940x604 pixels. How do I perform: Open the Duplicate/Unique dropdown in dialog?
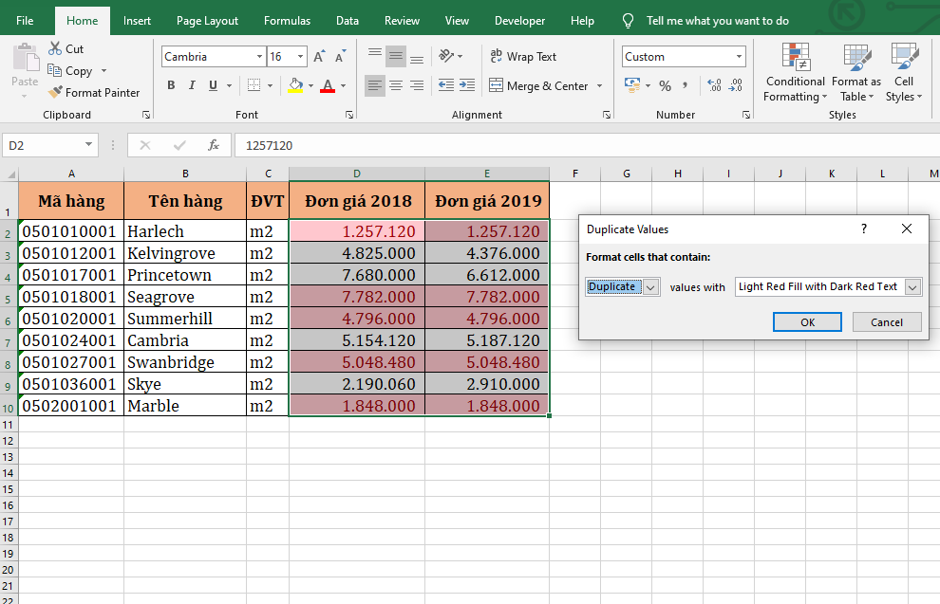(x=651, y=286)
